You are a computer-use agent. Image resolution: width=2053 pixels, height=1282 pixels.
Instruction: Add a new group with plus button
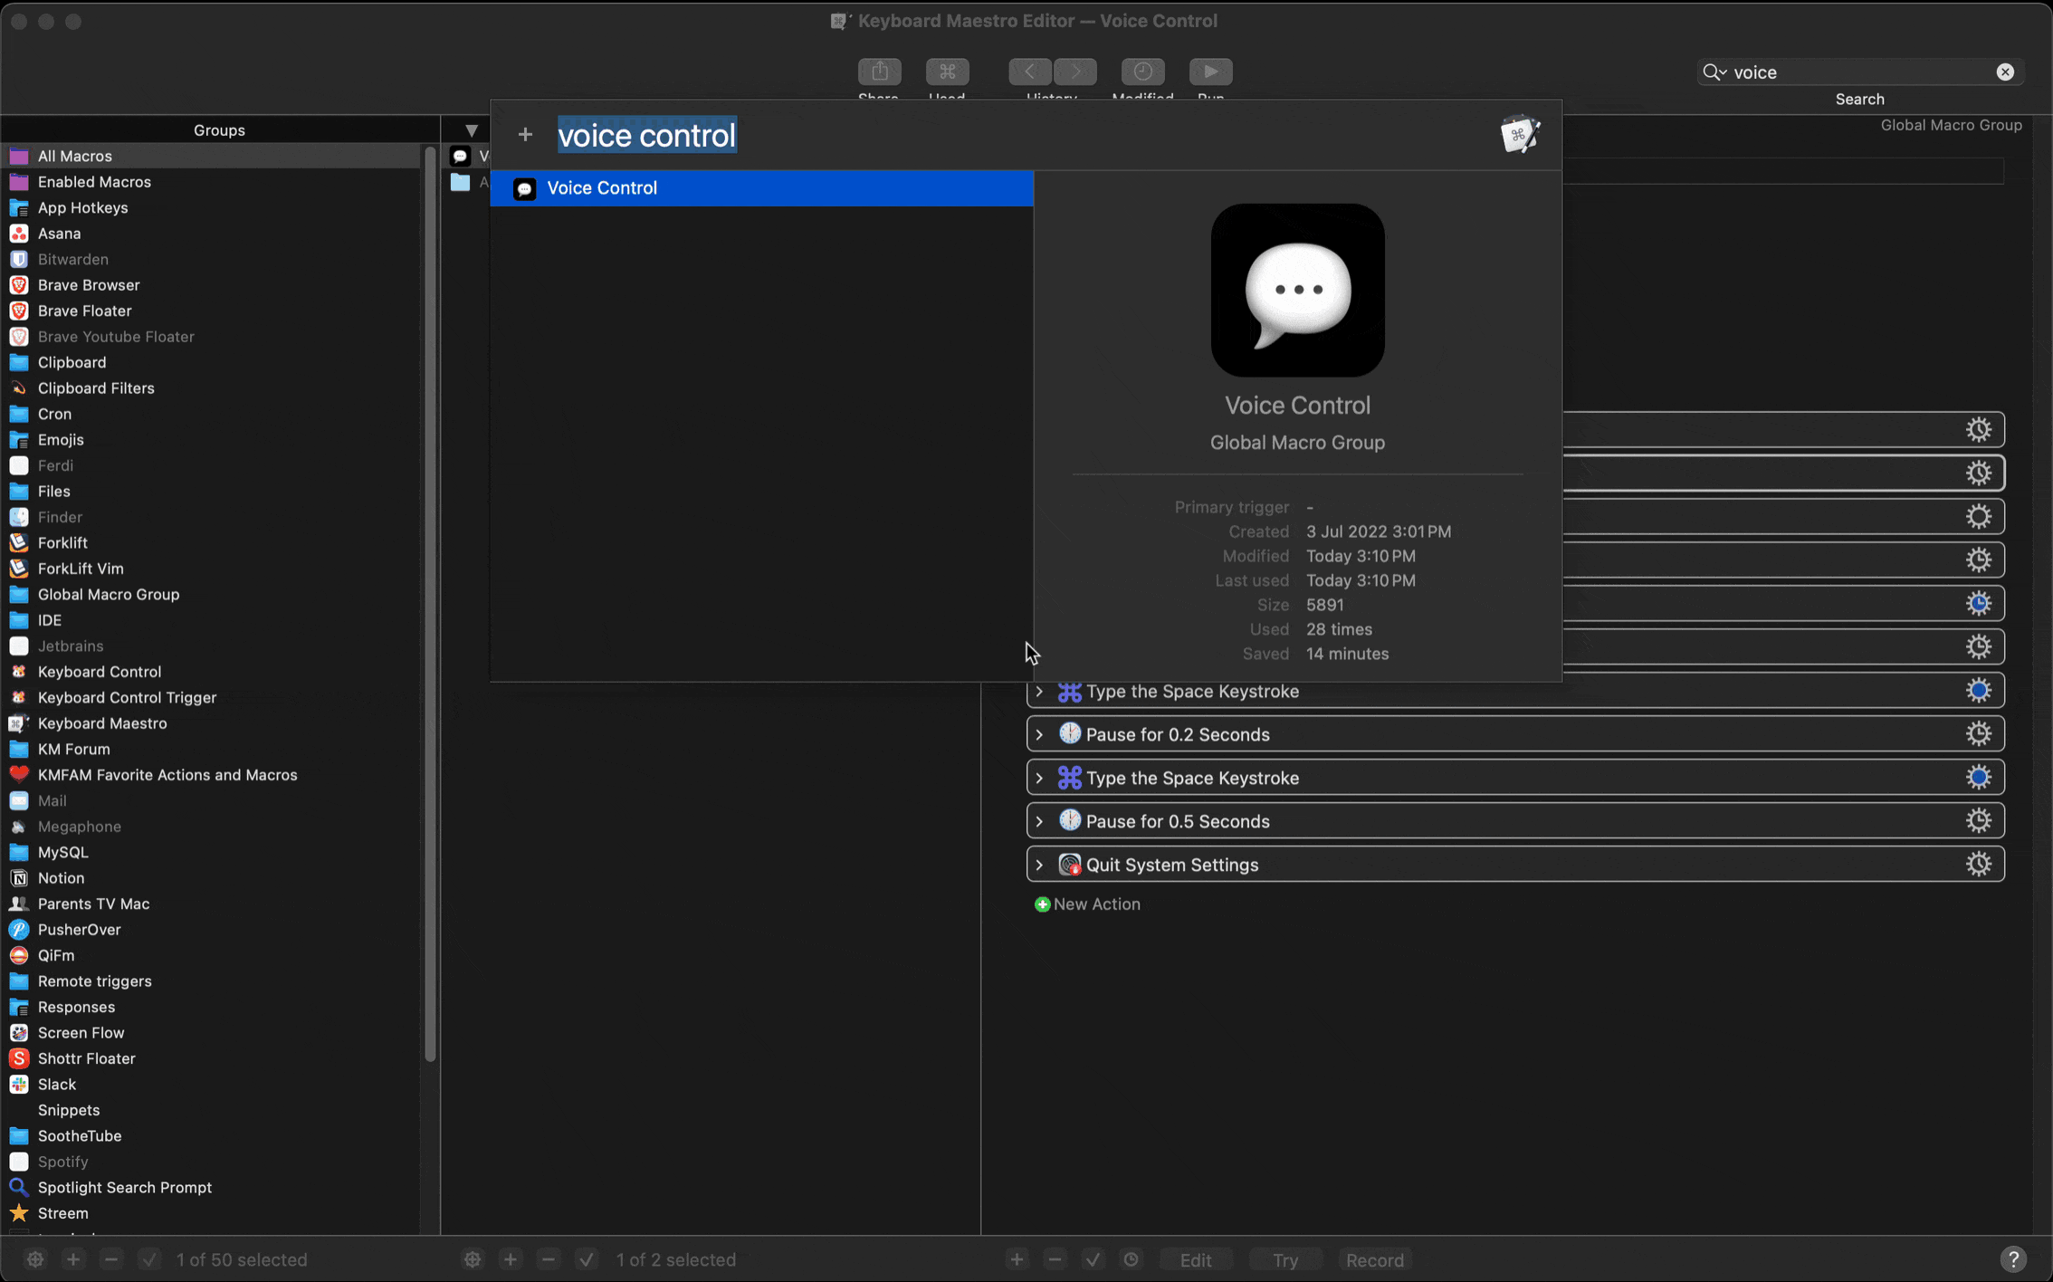pos(73,1259)
